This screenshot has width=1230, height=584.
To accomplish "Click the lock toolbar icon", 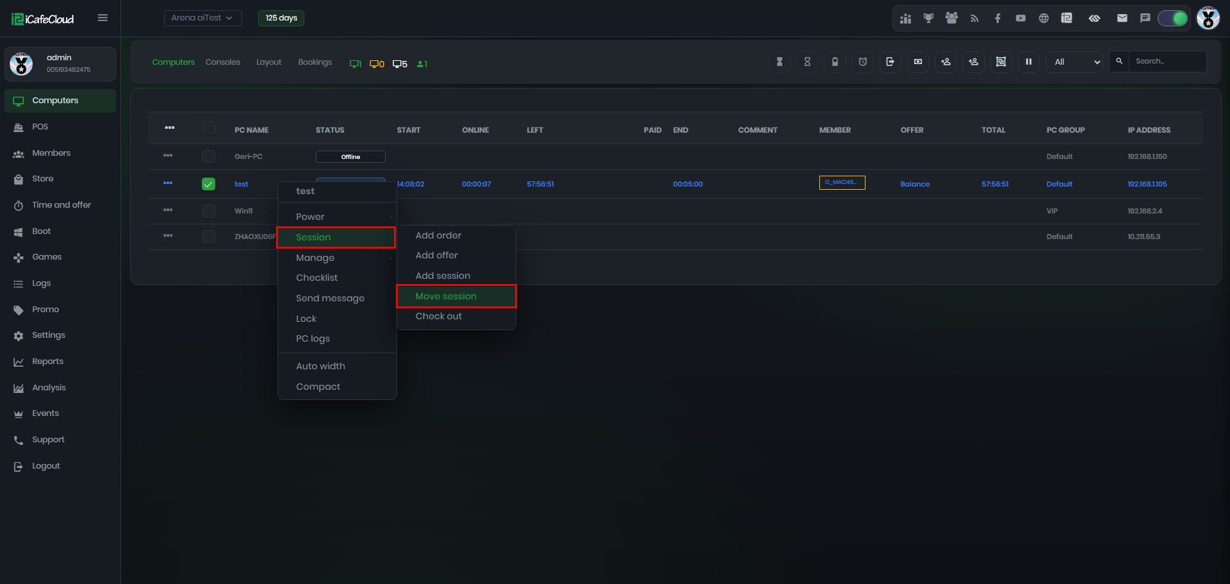I will pos(835,62).
